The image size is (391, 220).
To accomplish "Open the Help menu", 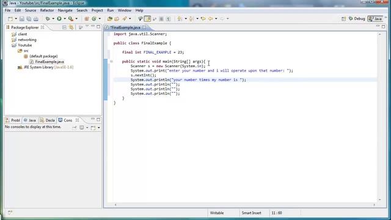I will (x=139, y=10).
